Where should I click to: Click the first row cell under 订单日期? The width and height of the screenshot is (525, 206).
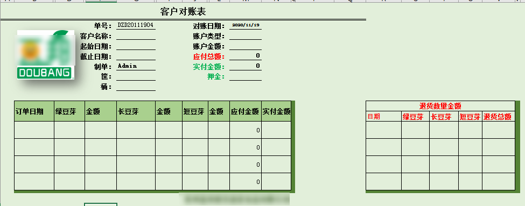coord(34,130)
